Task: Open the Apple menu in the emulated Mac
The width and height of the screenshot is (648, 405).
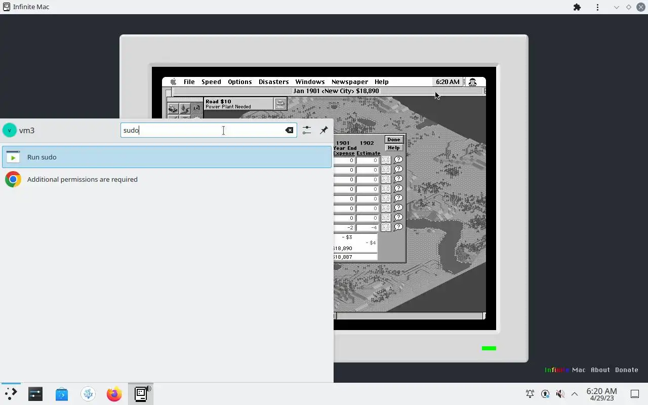Action: (173, 82)
